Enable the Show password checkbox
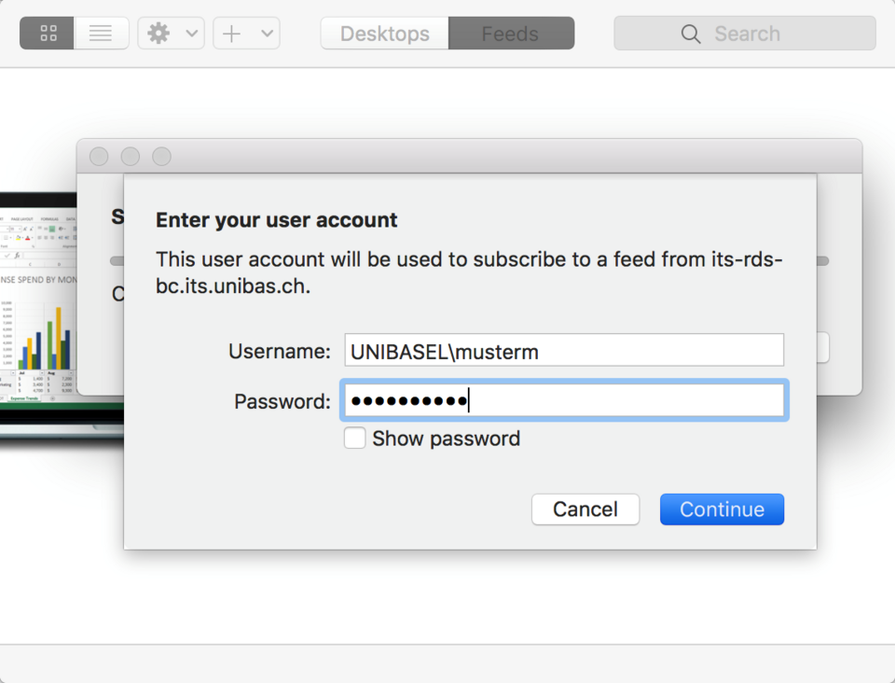The image size is (895, 683). (x=355, y=439)
